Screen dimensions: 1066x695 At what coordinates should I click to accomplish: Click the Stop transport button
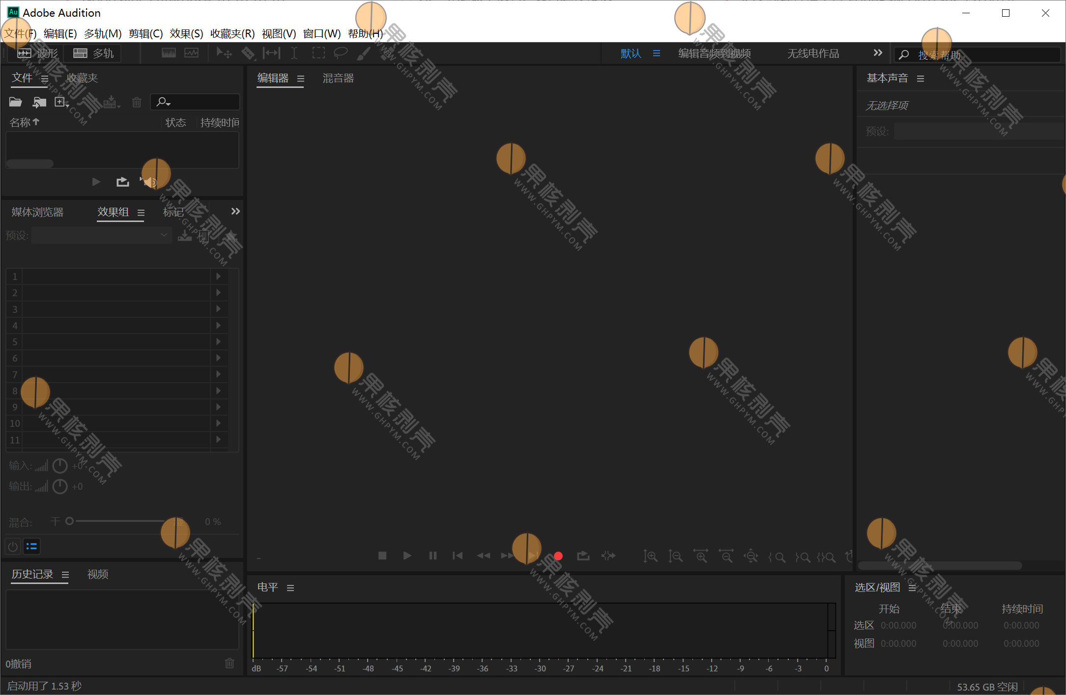pos(382,556)
